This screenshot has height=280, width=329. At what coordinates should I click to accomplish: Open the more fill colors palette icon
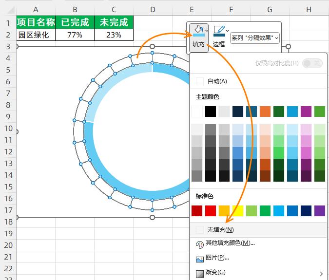pos(200,244)
